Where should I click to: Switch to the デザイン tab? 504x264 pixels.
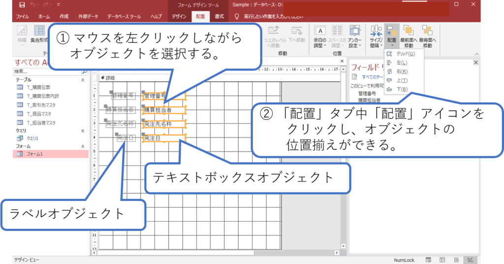pyautogui.click(x=179, y=16)
